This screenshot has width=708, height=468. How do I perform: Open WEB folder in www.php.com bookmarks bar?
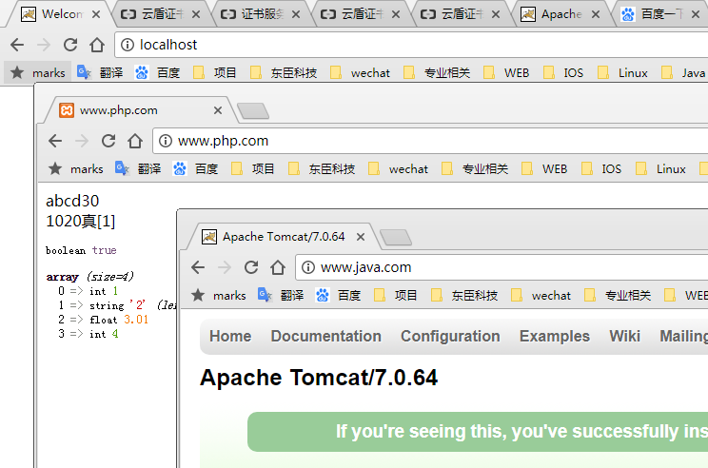click(544, 168)
